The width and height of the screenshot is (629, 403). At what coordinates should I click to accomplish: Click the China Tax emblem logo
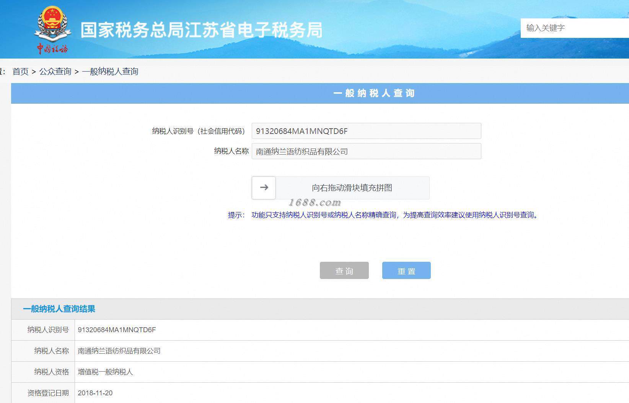pos(52,30)
